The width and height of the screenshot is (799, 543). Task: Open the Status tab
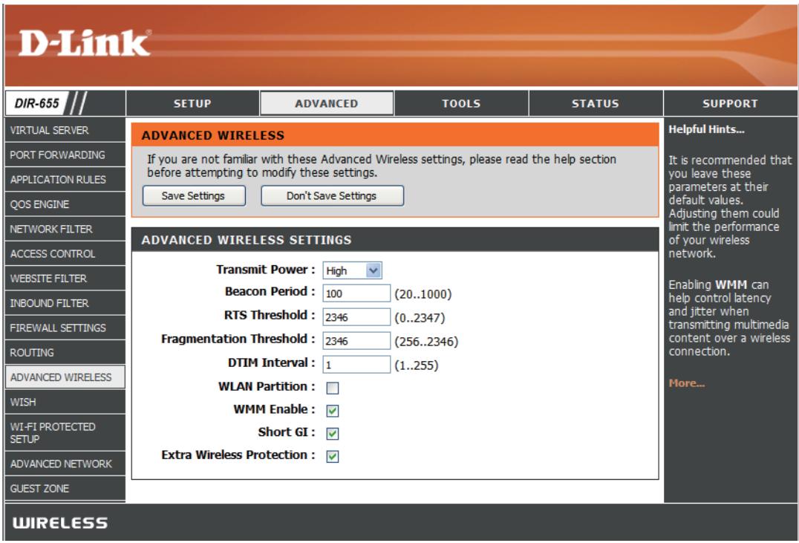tap(596, 103)
